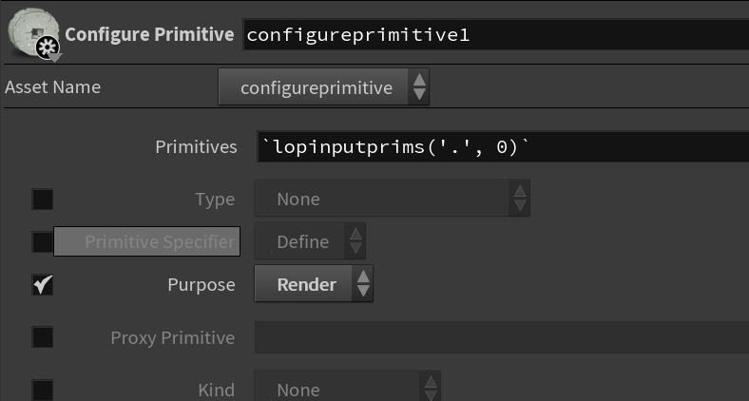This screenshot has width=749, height=401.
Task: Enable the Primitive Specifier checkbox
Action: click(x=43, y=241)
